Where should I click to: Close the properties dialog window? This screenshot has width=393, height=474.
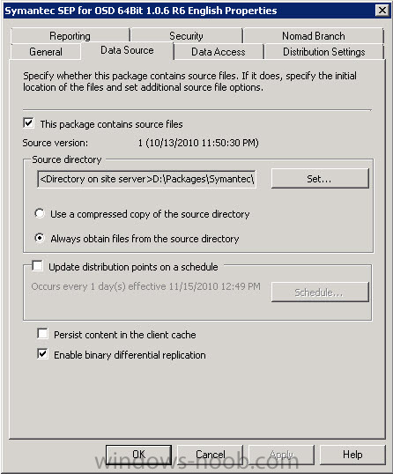382,11
